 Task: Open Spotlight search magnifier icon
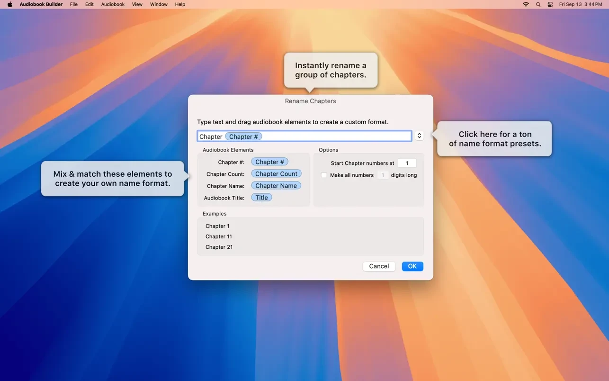[538, 4]
